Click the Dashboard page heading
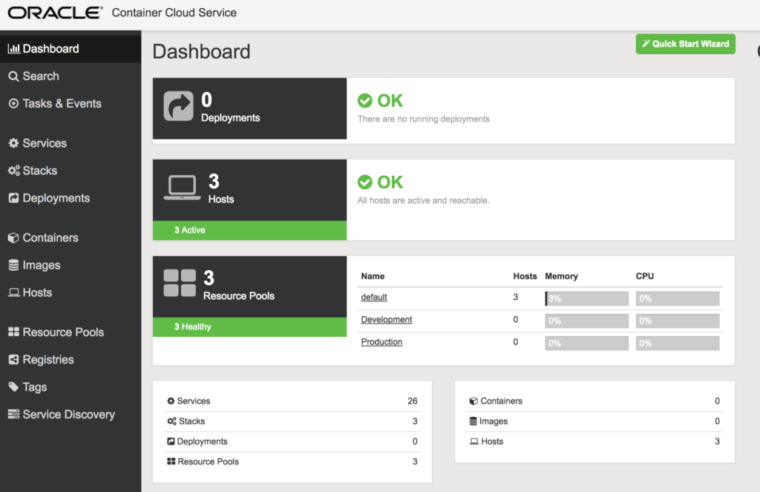Image resolution: width=760 pixels, height=492 pixels. point(201,51)
